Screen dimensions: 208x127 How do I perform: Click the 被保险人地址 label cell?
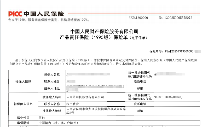click(x=52, y=111)
